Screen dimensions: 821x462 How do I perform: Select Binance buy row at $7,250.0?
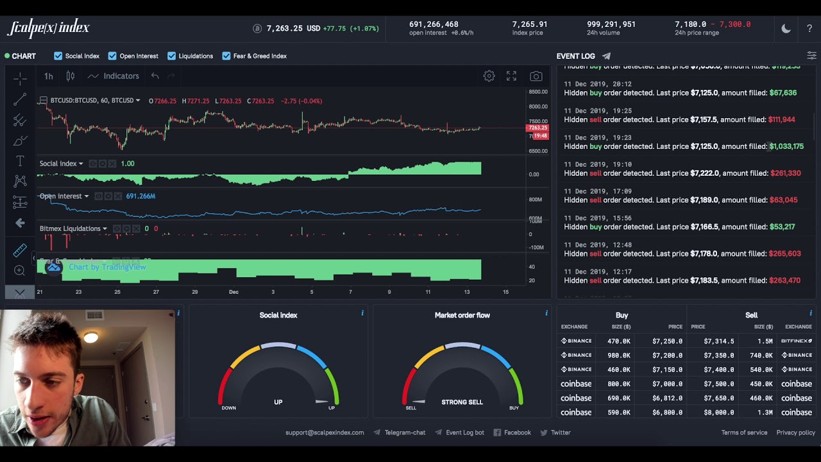622,341
